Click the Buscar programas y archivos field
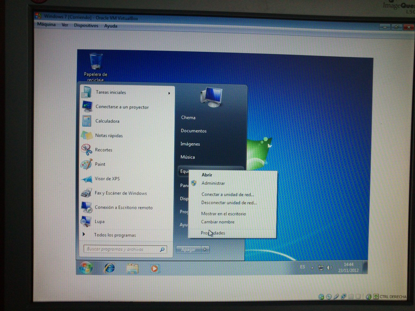The width and height of the screenshot is (415, 311). click(122, 249)
